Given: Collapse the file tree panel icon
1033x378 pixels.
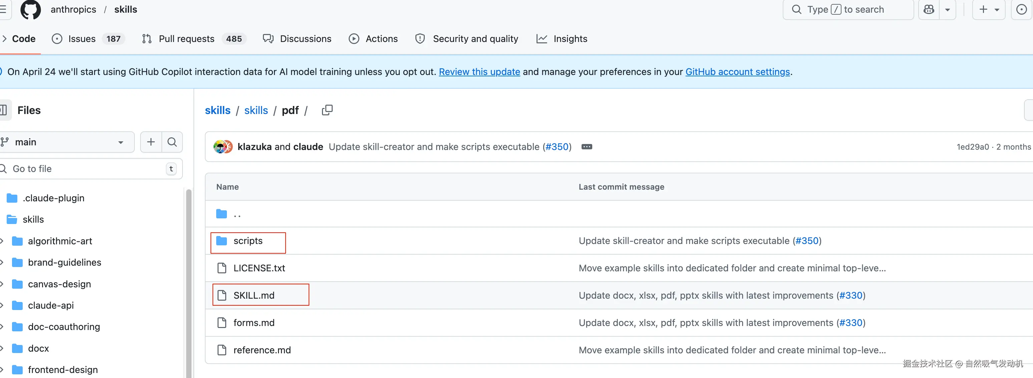Looking at the screenshot, I should point(4,110).
